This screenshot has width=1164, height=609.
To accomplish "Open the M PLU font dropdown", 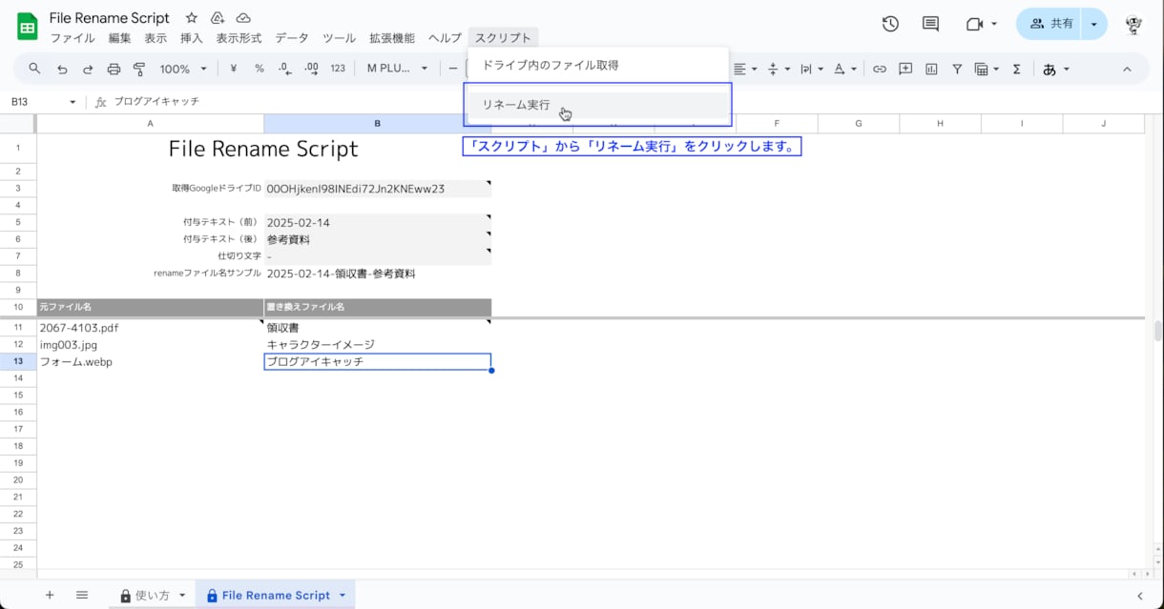I will [398, 69].
